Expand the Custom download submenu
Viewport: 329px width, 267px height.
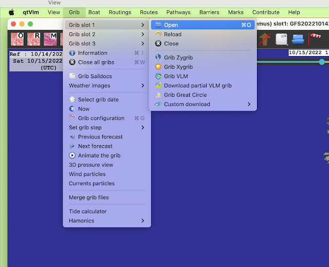(x=203, y=104)
